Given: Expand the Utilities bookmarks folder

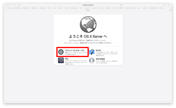Looking at the screenshot, I should tap(66, 8).
